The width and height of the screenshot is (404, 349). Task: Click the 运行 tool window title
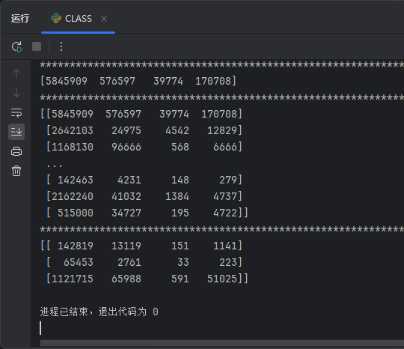(20, 19)
